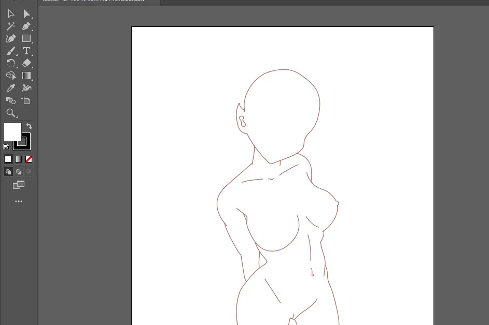Click the figure drawing on the artboard
This screenshot has height=325, width=489.
tap(278, 197)
